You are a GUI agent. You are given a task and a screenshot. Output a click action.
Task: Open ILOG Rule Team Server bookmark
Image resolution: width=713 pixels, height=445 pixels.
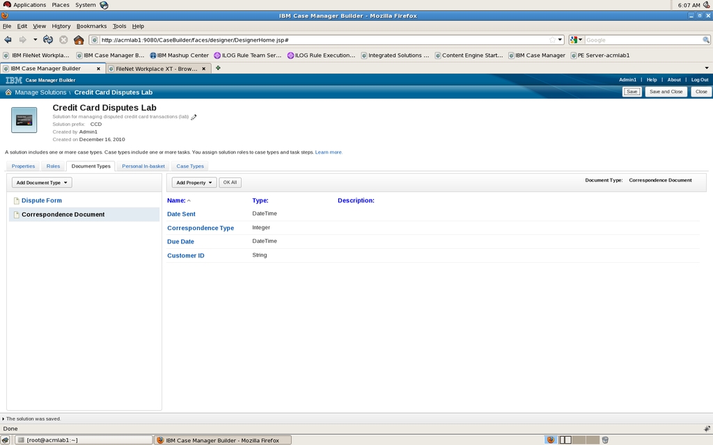tap(248, 56)
